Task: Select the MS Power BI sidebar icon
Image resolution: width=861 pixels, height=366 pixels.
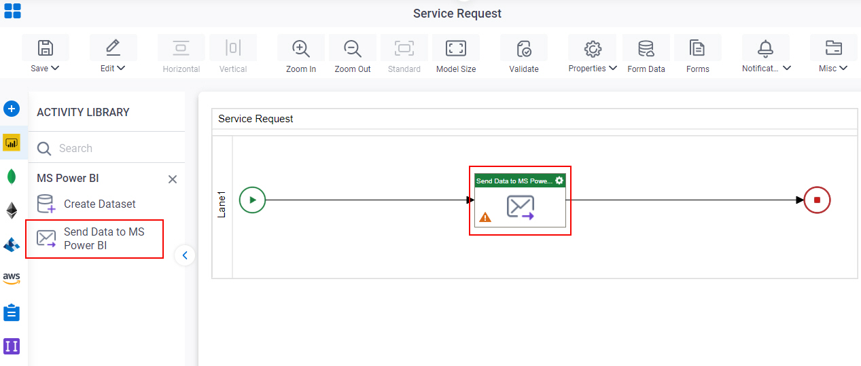Action: [x=12, y=143]
